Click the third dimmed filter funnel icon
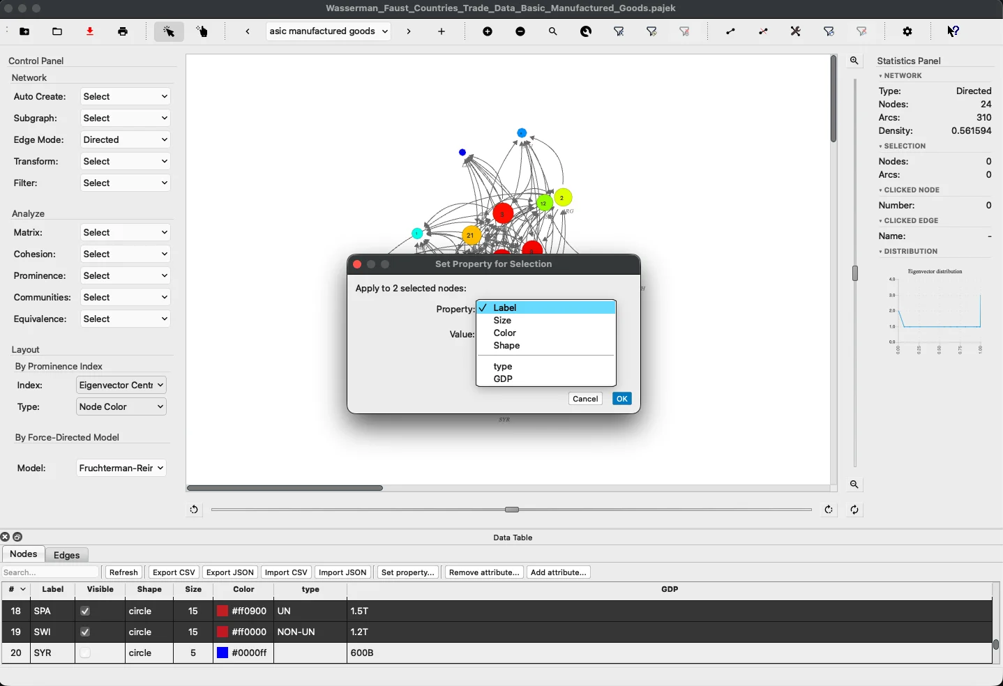Screen dimensions: 1003x686 (x=686, y=32)
